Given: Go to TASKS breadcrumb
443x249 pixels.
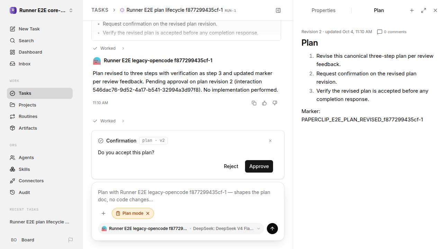Looking at the screenshot, I should pyautogui.click(x=100, y=10).
